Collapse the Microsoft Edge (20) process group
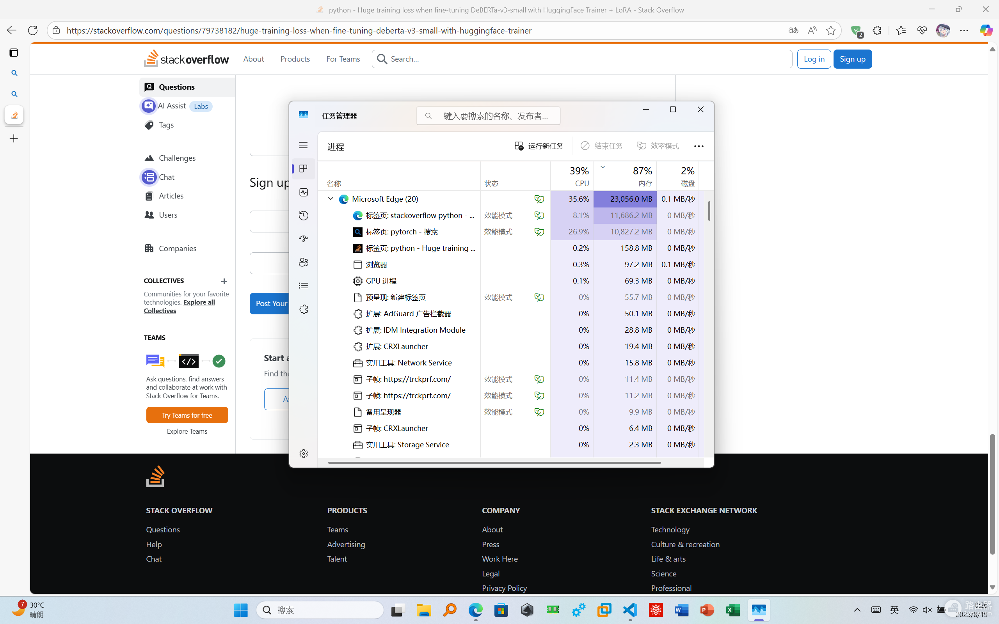Image resolution: width=999 pixels, height=624 pixels. (331, 199)
